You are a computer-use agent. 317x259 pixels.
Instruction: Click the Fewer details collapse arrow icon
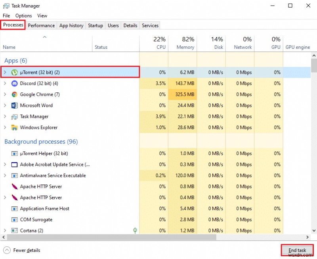tap(7, 250)
